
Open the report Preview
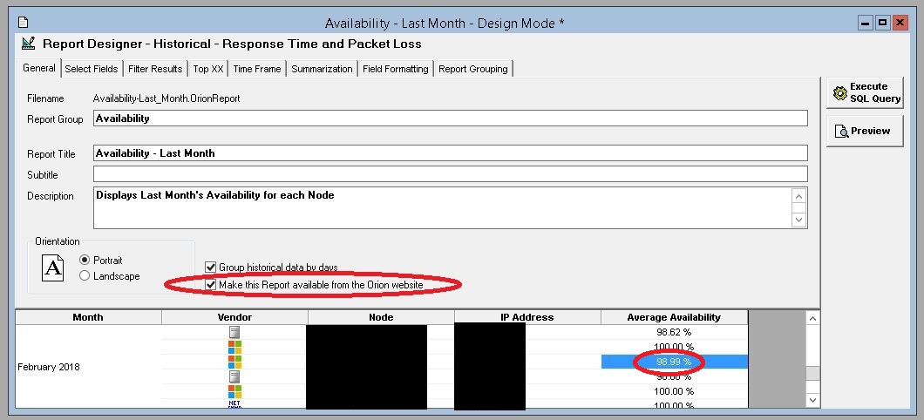point(865,131)
